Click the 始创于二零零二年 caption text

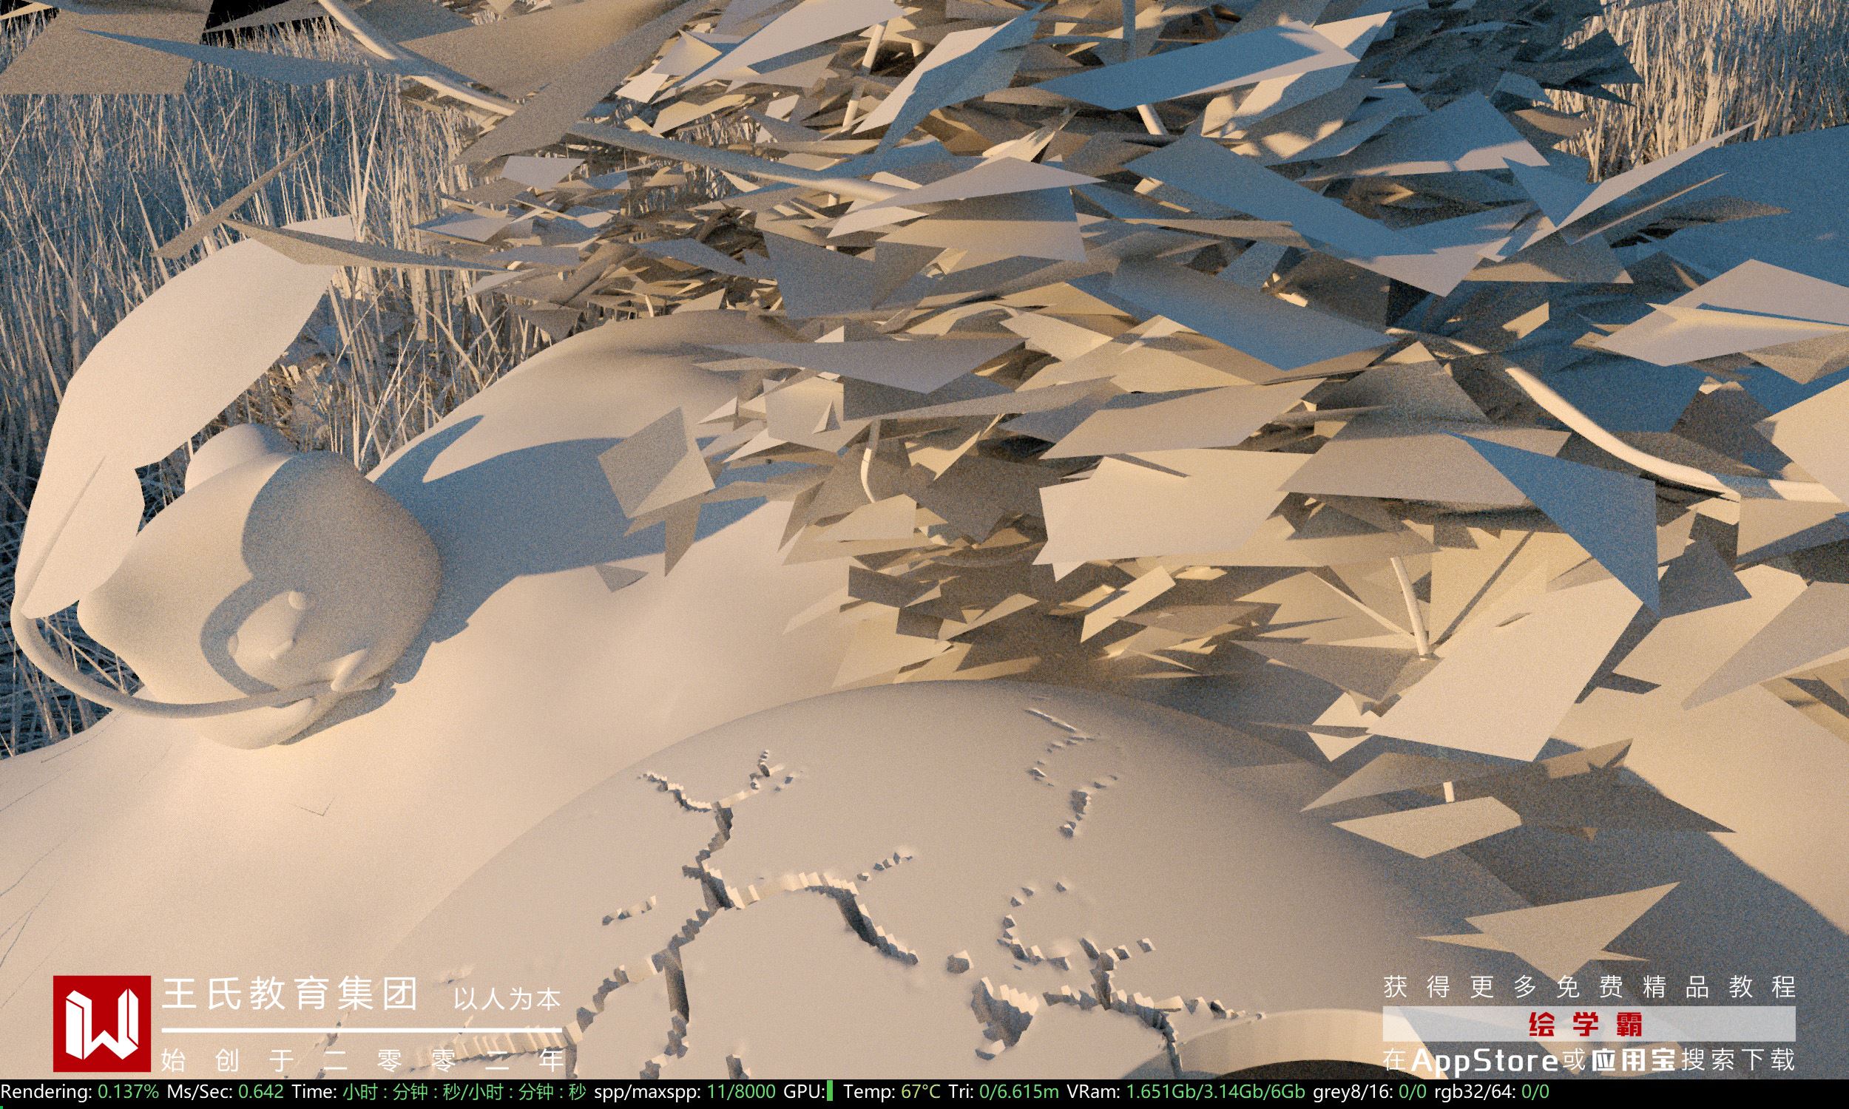[363, 1059]
